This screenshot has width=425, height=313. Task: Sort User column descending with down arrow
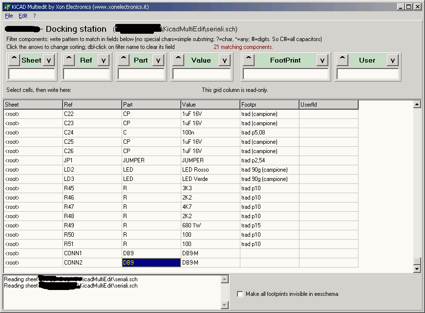(393, 60)
